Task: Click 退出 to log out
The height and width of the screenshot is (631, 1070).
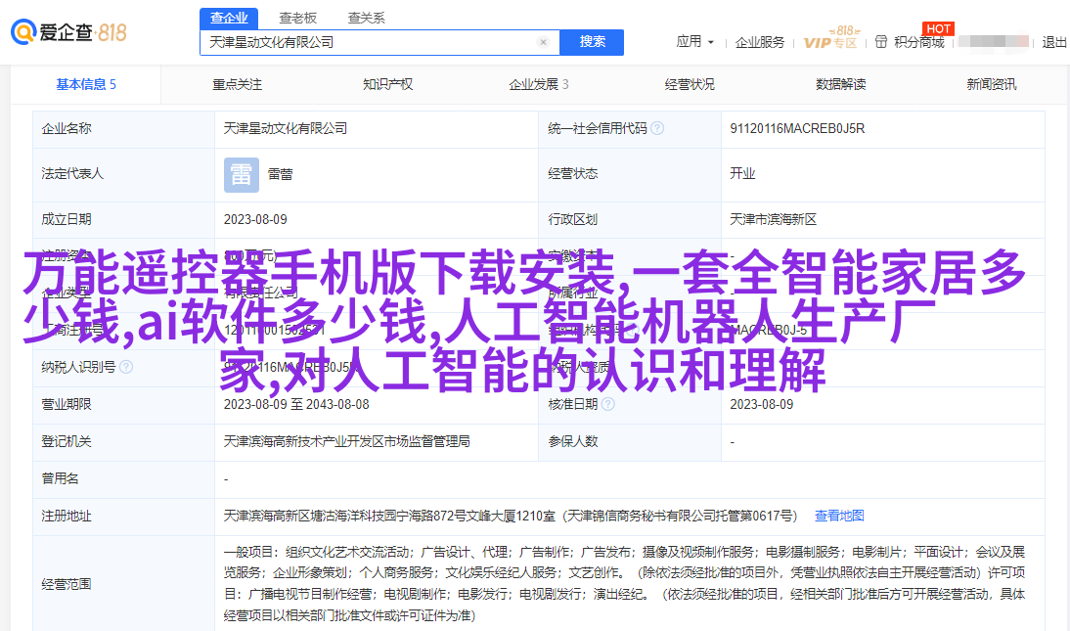Action: point(1054,42)
